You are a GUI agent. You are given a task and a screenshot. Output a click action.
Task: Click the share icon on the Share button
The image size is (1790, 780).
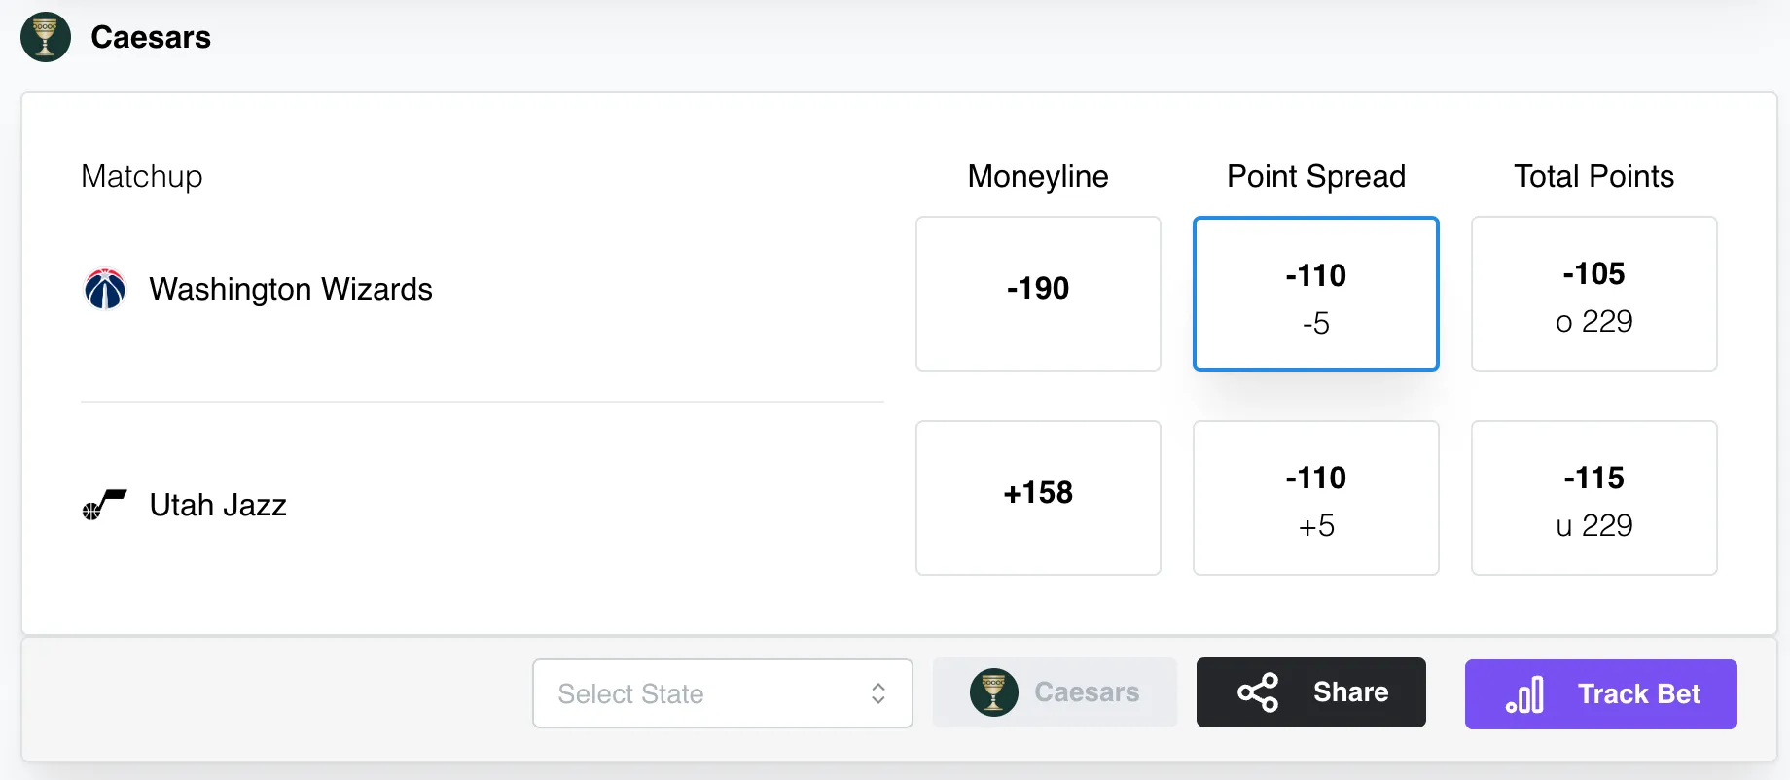1259,691
